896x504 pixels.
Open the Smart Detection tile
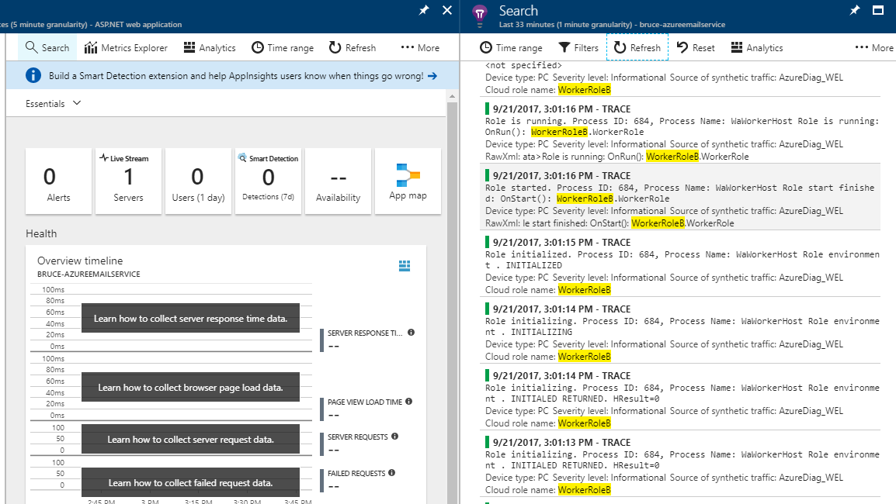[x=268, y=181]
